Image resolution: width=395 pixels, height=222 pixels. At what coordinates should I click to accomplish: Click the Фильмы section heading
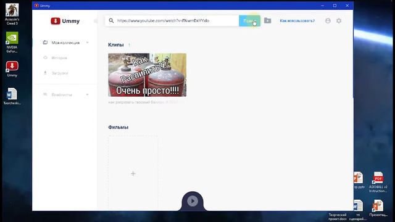[118, 128]
